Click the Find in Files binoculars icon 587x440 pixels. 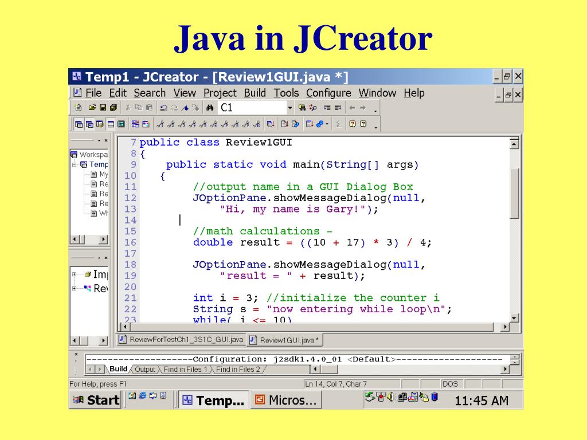tap(302, 108)
